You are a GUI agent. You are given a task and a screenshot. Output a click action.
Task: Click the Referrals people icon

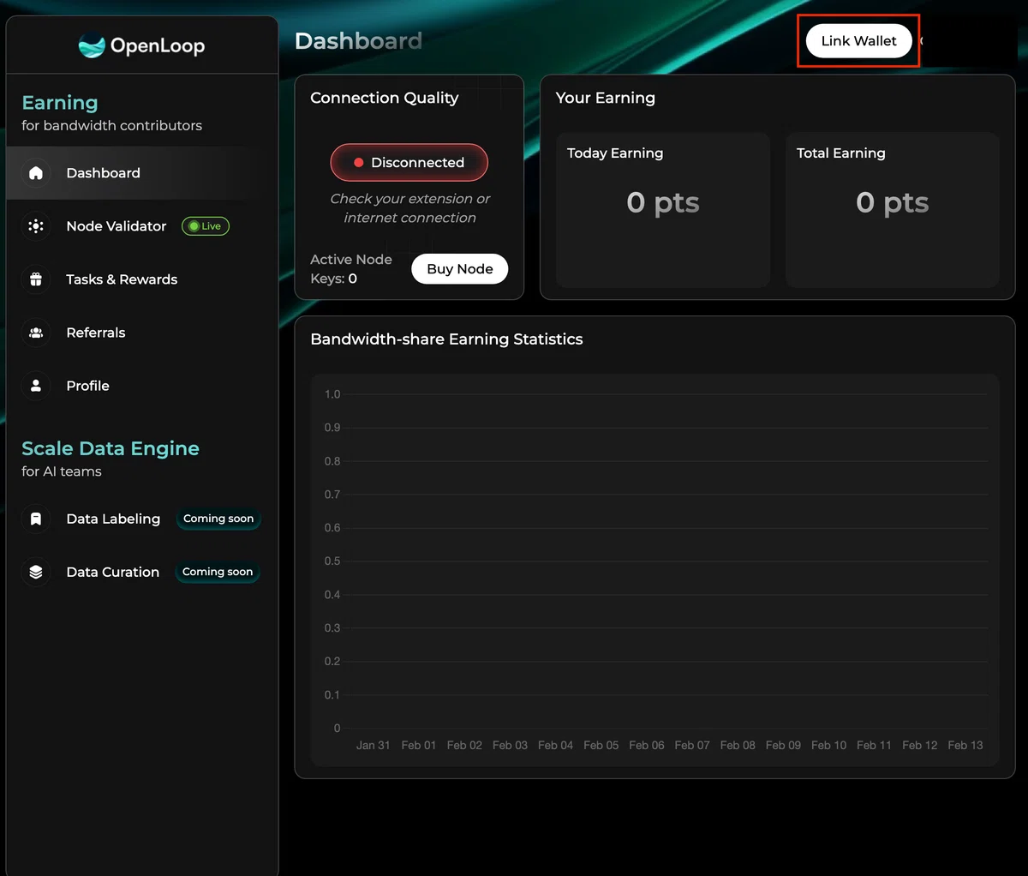(x=36, y=333)
